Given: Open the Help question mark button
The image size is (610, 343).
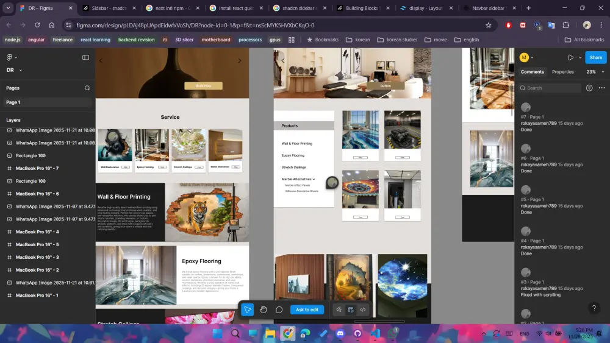Looking at the screenshot, I should click(594, 308).
